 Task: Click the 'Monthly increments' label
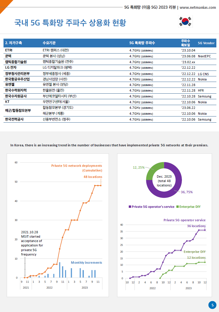(x=86, y=263)
